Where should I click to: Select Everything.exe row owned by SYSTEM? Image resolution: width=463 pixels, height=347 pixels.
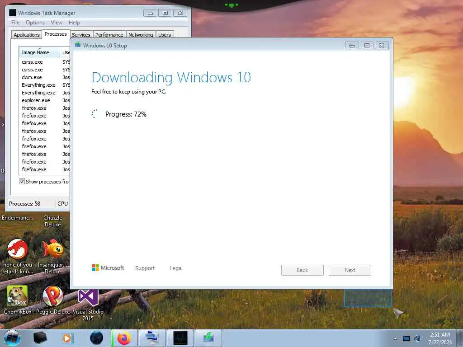coord(44,85)
